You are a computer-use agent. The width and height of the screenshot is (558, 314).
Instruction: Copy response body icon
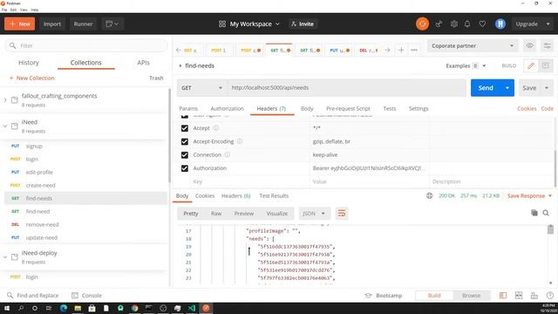(x=534, y=213)
